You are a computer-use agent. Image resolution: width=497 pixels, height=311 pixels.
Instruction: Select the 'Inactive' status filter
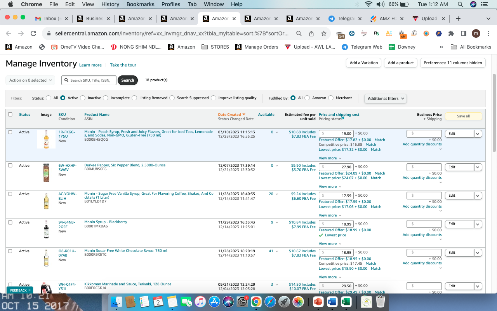pos(83,98)
